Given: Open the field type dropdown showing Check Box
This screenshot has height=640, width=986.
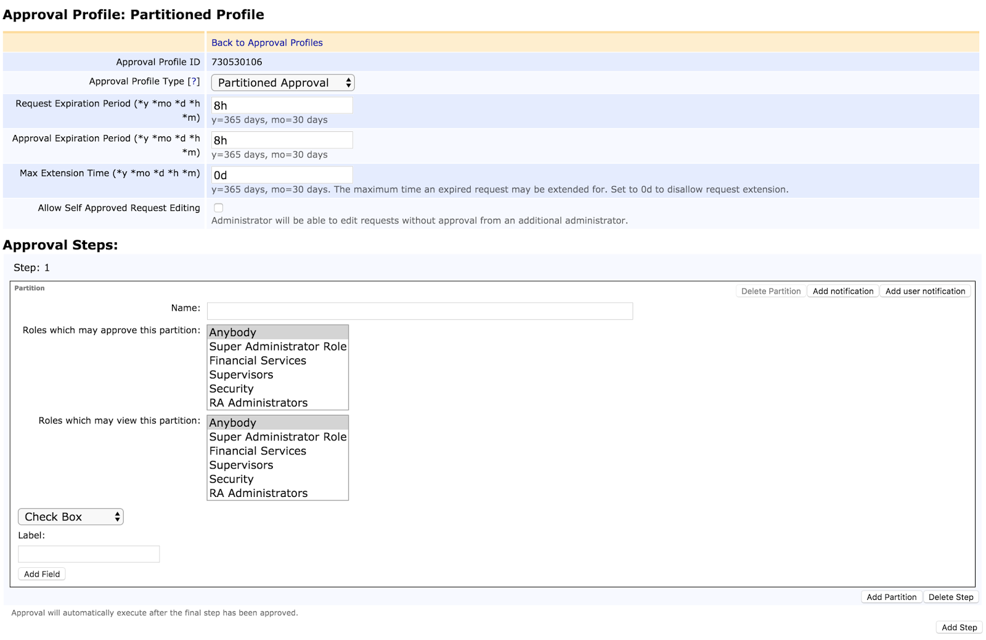Looking at the screenshot, I should (70, 517).
